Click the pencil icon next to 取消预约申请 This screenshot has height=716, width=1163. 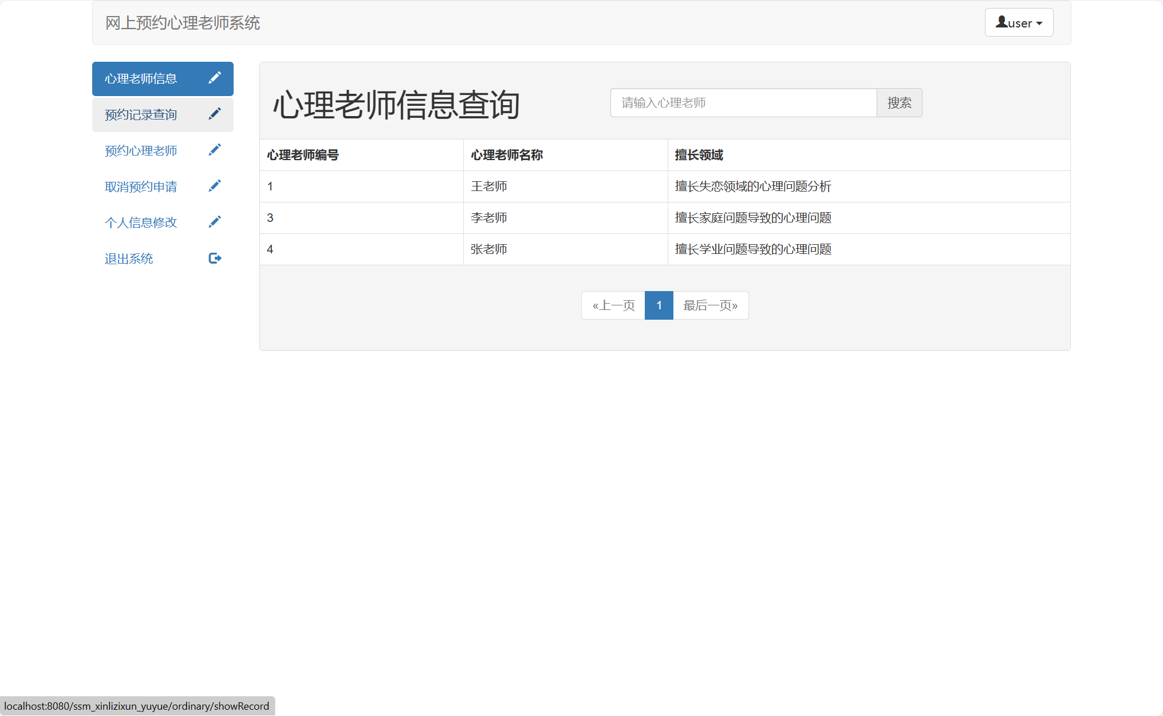click(x=215, y=185)
